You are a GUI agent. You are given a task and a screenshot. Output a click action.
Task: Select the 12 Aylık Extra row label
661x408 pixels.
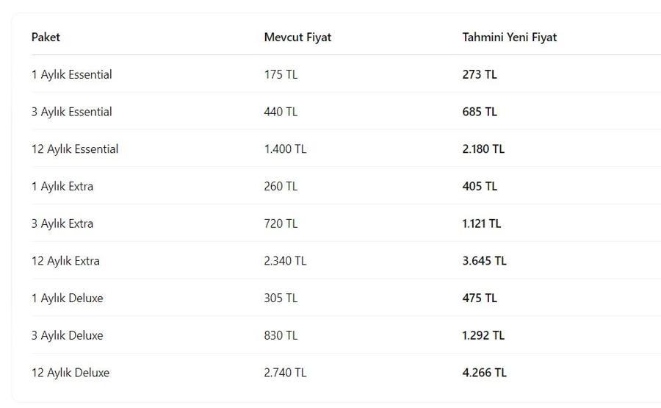pyautogui.click(x=65, y=261)
